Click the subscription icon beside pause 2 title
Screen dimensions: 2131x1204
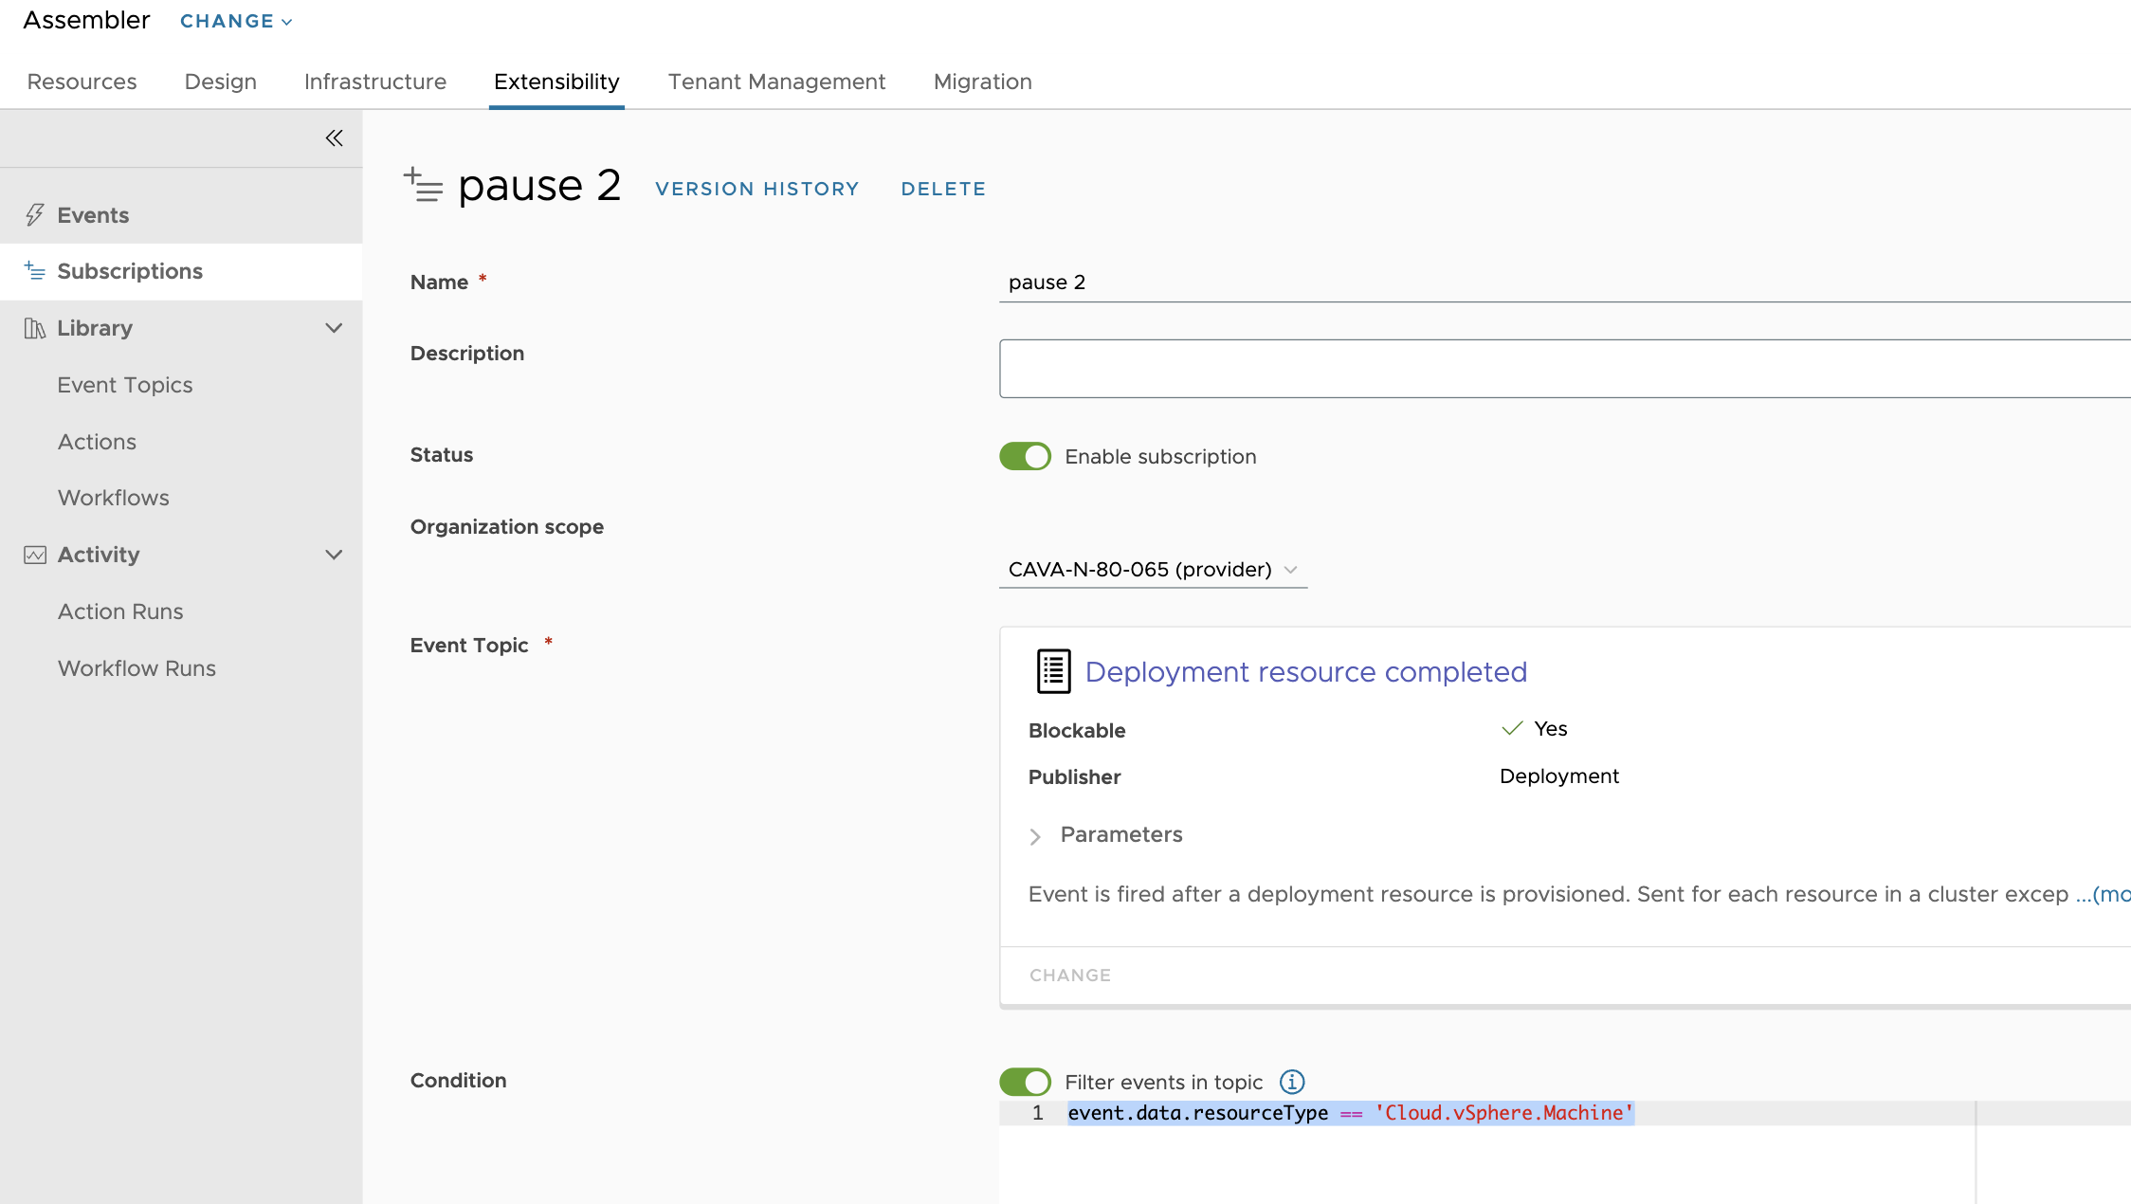(423, 185)
